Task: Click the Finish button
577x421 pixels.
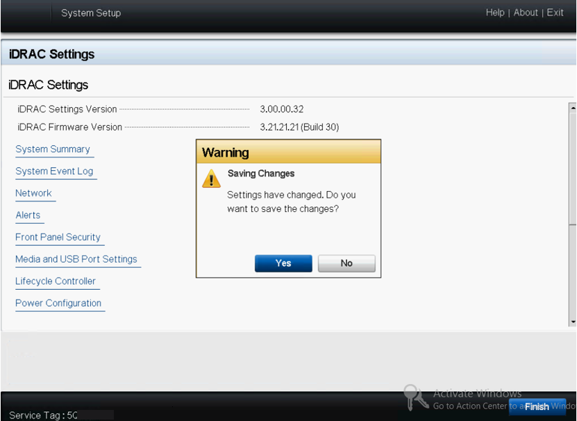Action: point(537,406)
